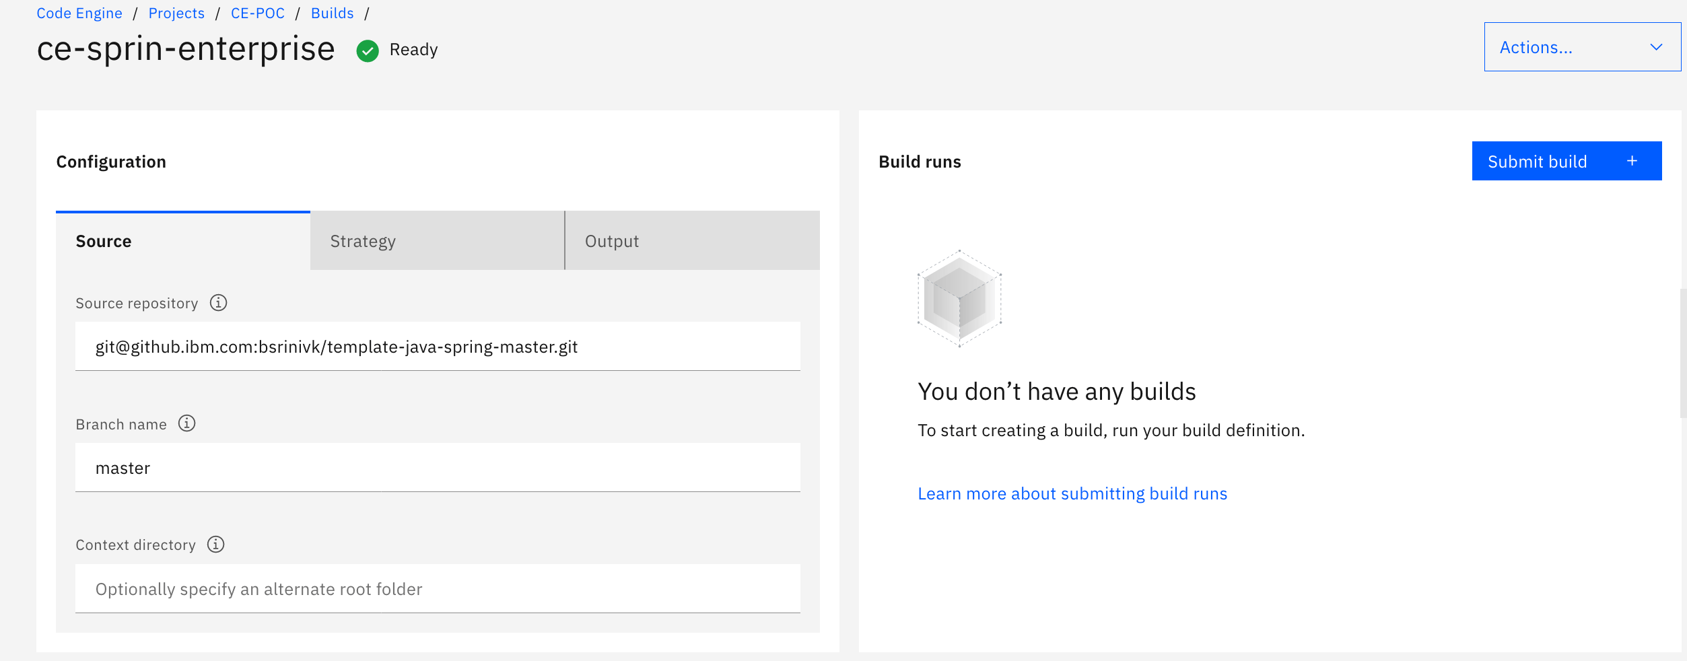Select the master branch name field
Viewport: 1687px width, 661px height.
point(438,467)
